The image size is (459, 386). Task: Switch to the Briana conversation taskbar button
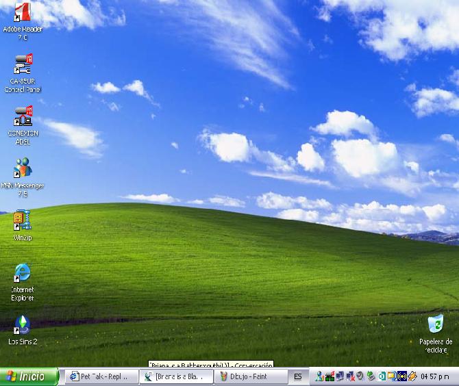[x=176, y=376]
